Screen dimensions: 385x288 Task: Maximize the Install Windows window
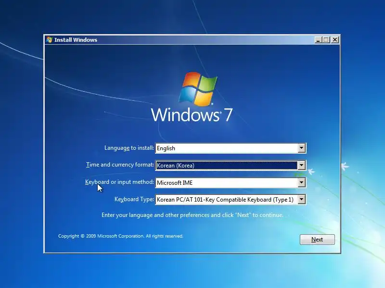(x=326, y=40)
